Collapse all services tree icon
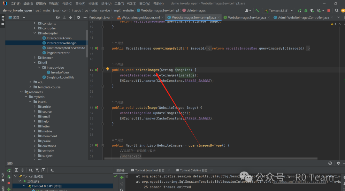The width and height of the screenshot is (345, 191). point(22,170)
